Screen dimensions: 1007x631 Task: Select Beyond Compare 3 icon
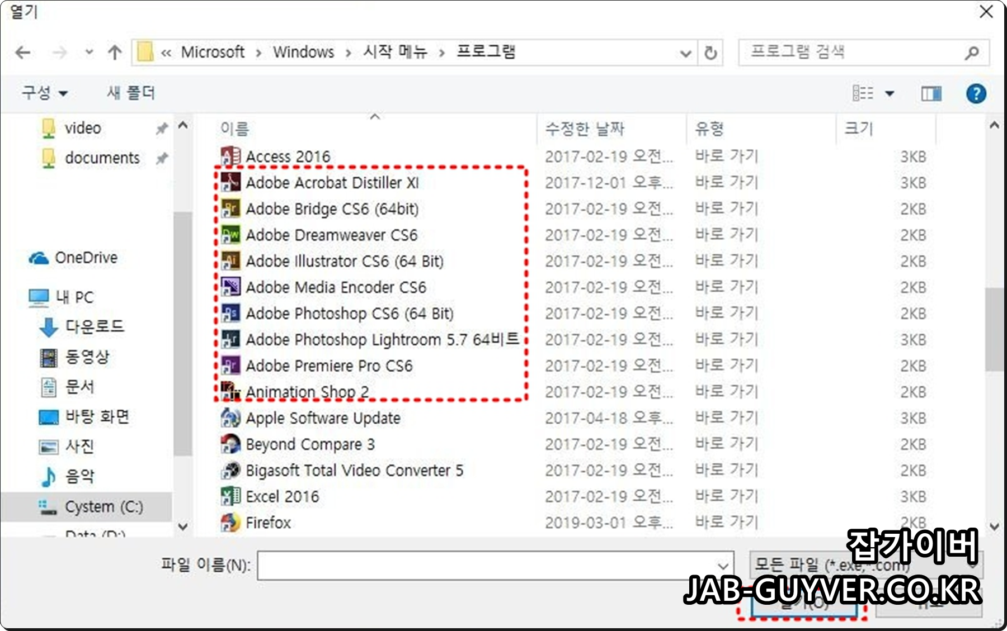coord(230,444)
